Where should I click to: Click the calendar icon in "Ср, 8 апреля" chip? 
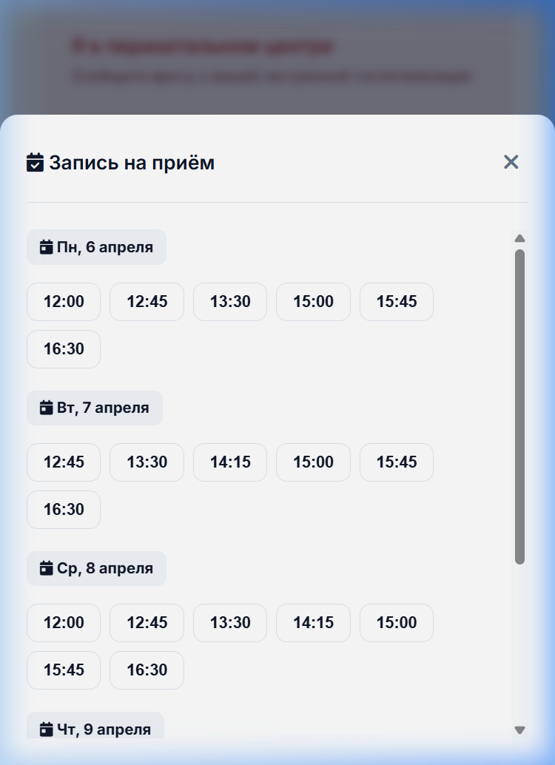(44, 568)
